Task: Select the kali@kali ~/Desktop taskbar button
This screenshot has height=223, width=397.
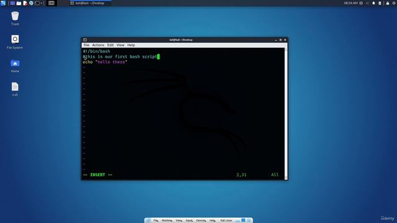Action: point(90,3)
